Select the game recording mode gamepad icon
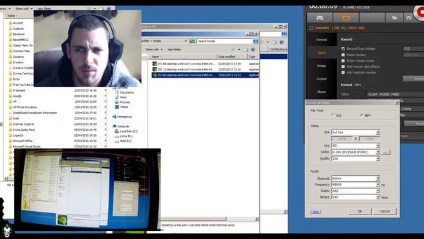424x239 pixels. tap(319, 18)
